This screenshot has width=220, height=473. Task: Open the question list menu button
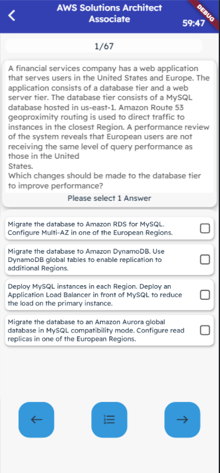tap(109, 420)
